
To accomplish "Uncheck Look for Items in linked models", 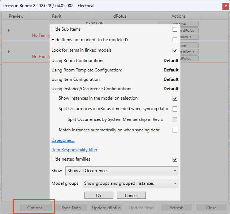I will [175, 51].
